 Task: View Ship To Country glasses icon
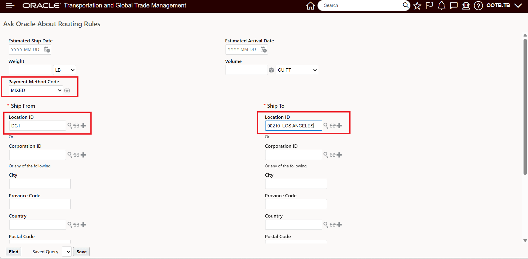[x=333, y=225]
